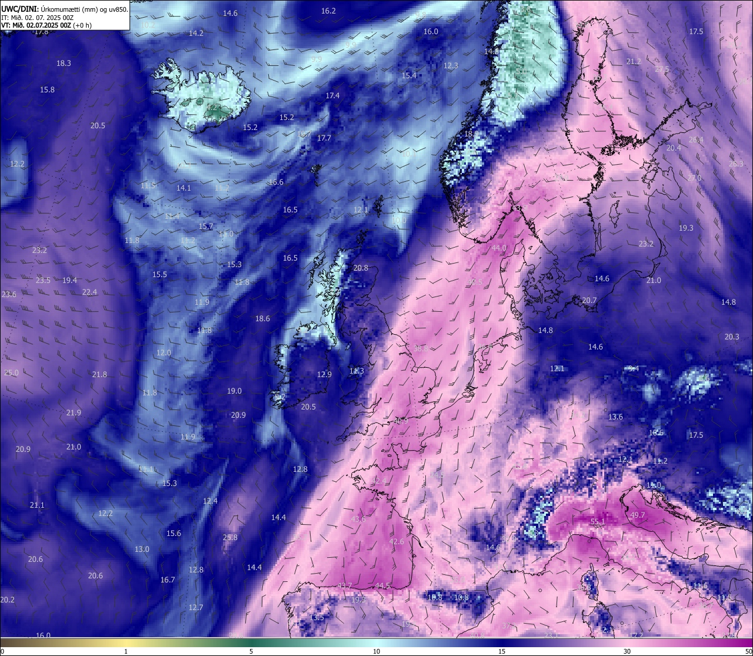Click the 27.0 value label
The image size is (753, 656).
(x=695, y=178)
